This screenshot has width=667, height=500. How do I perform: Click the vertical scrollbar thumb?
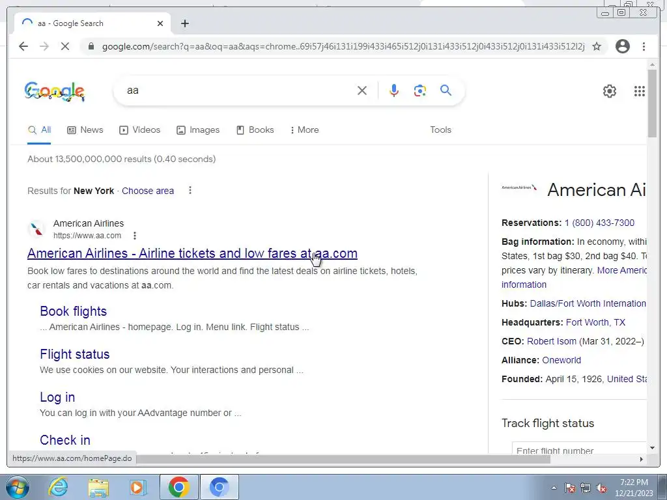pos(652,104)
